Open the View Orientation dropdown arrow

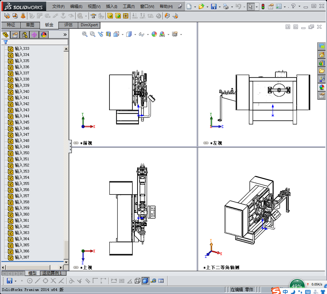pyautogui.click(x=122, y=34)
